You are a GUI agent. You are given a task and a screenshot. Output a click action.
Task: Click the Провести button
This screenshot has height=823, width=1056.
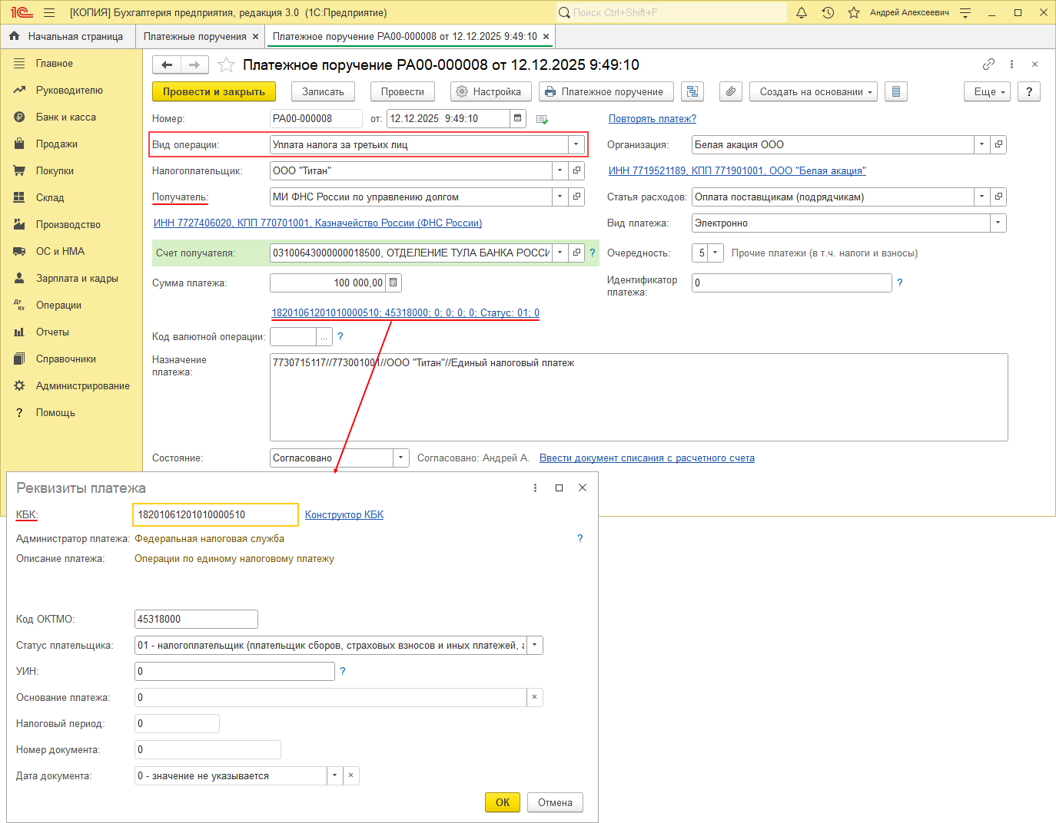[x=403, y=91]
